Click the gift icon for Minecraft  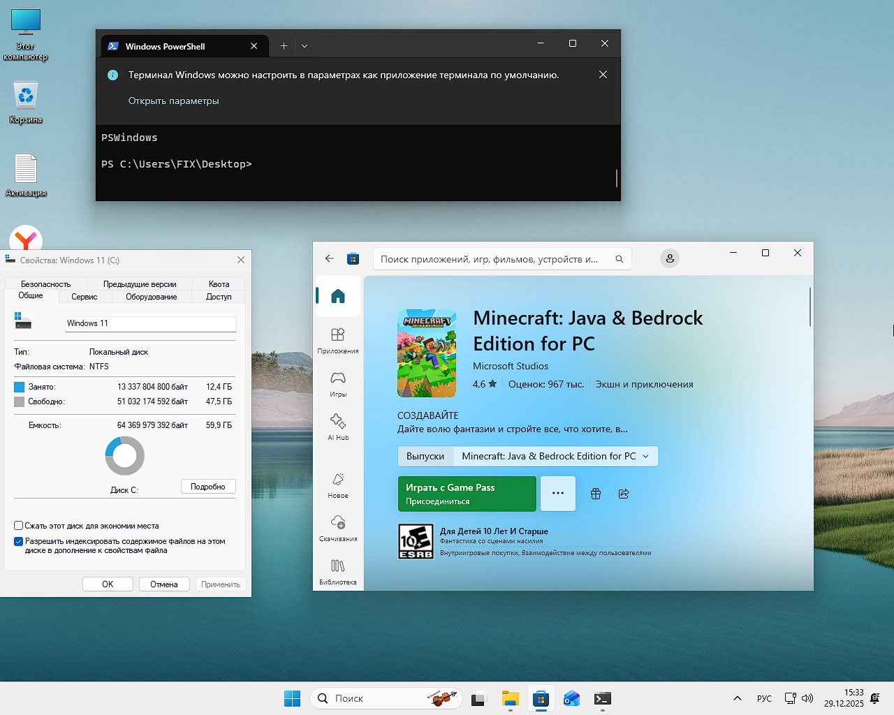click(595, 494)
